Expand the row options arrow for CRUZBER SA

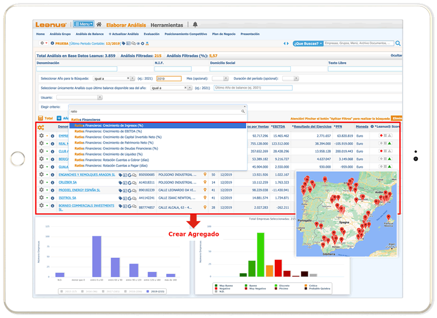coord(47,182)
